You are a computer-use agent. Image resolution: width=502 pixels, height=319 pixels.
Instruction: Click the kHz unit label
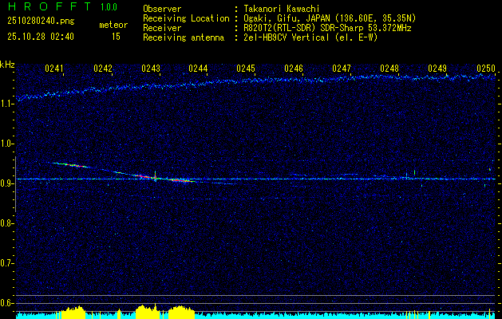coord(7,65)
